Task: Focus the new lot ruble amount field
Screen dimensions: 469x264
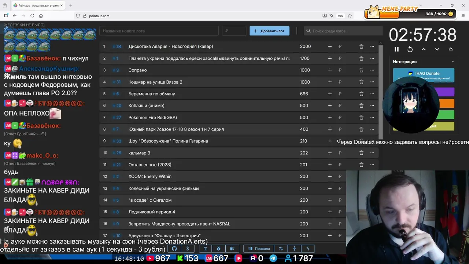Action: (234, 31)
